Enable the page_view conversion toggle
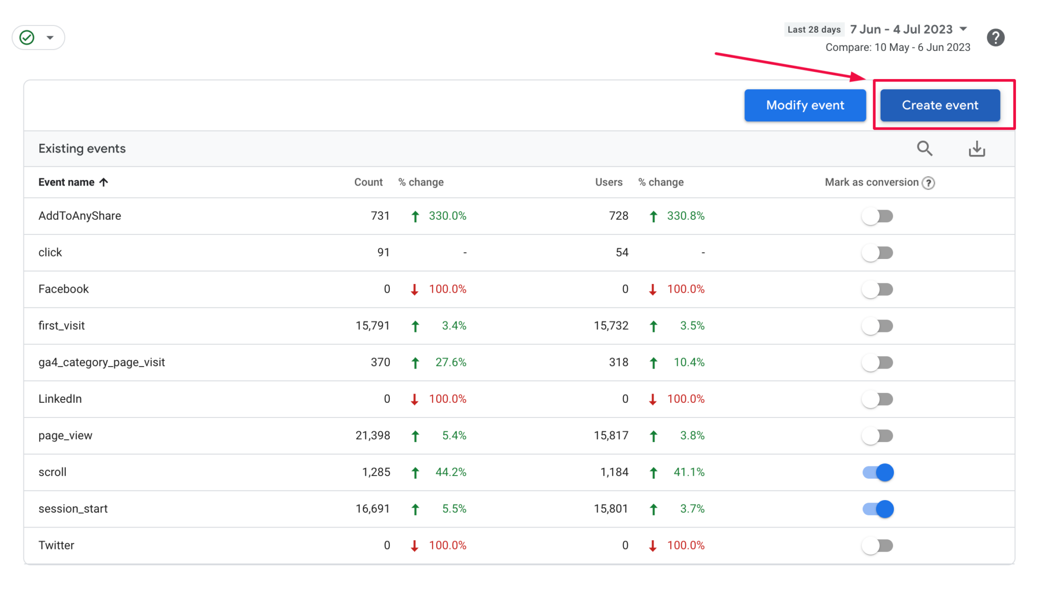Image resolution: width=1045 pixels, height=601 pixels. pyautogui.click(x=878, y=435)
